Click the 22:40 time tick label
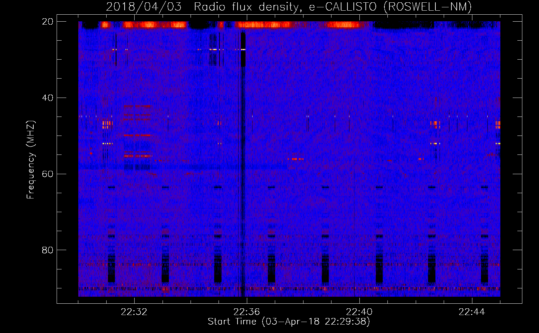Screen dimensions: 539x333 (x=359, y=312)
